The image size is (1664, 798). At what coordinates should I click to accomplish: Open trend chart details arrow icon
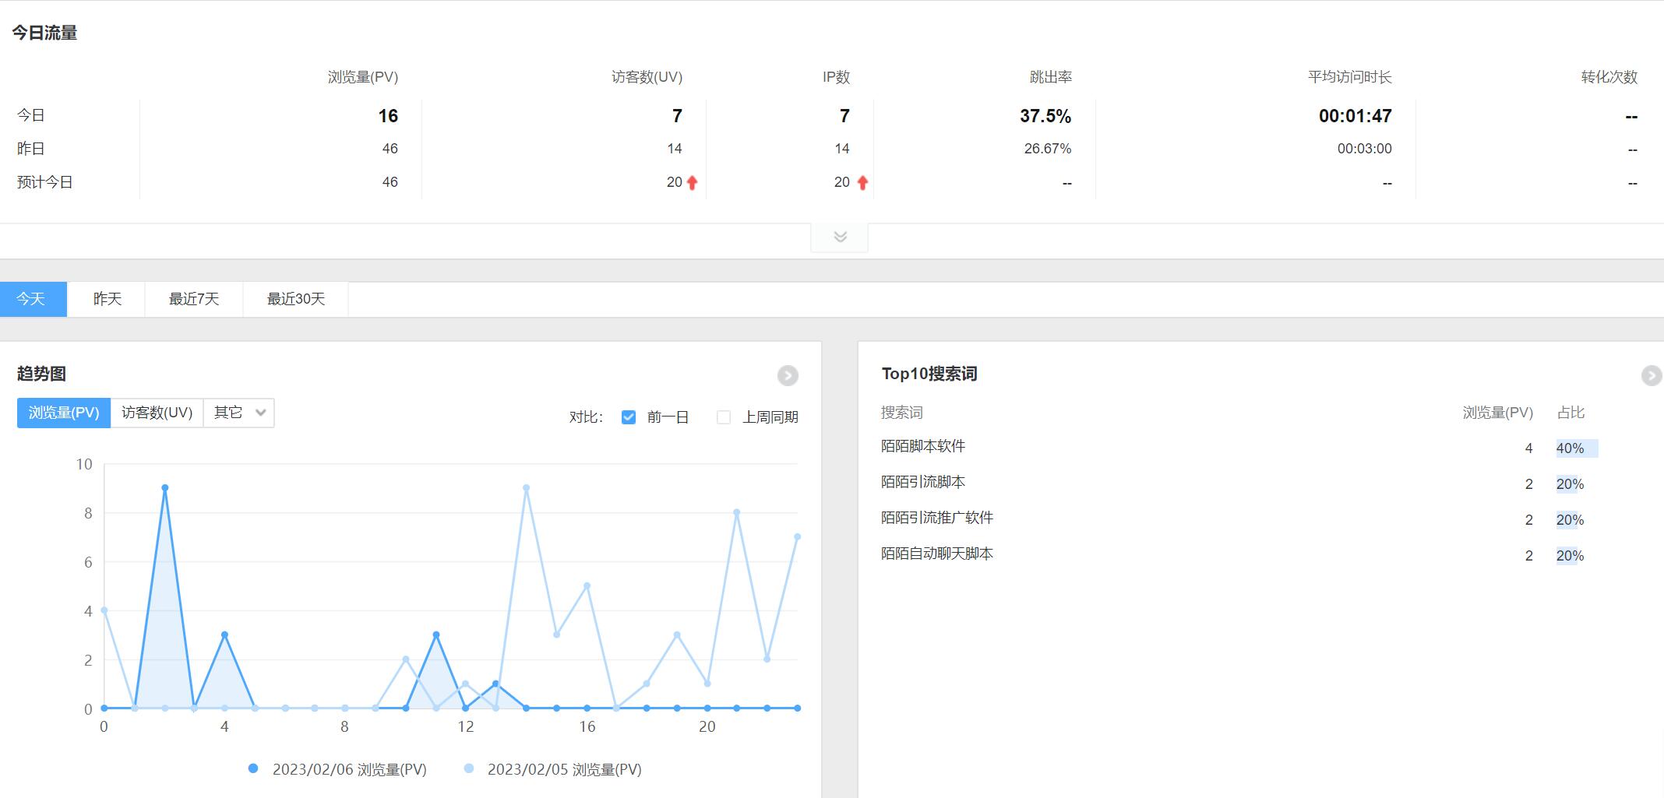point(788,375)
